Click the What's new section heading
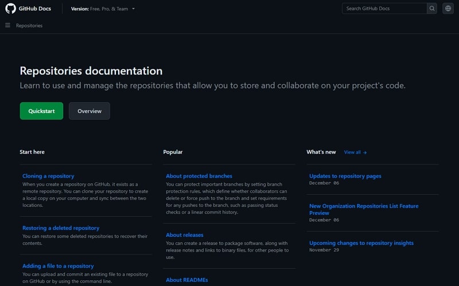The width and height of the screenshot is (459, 286). [321, 152]
